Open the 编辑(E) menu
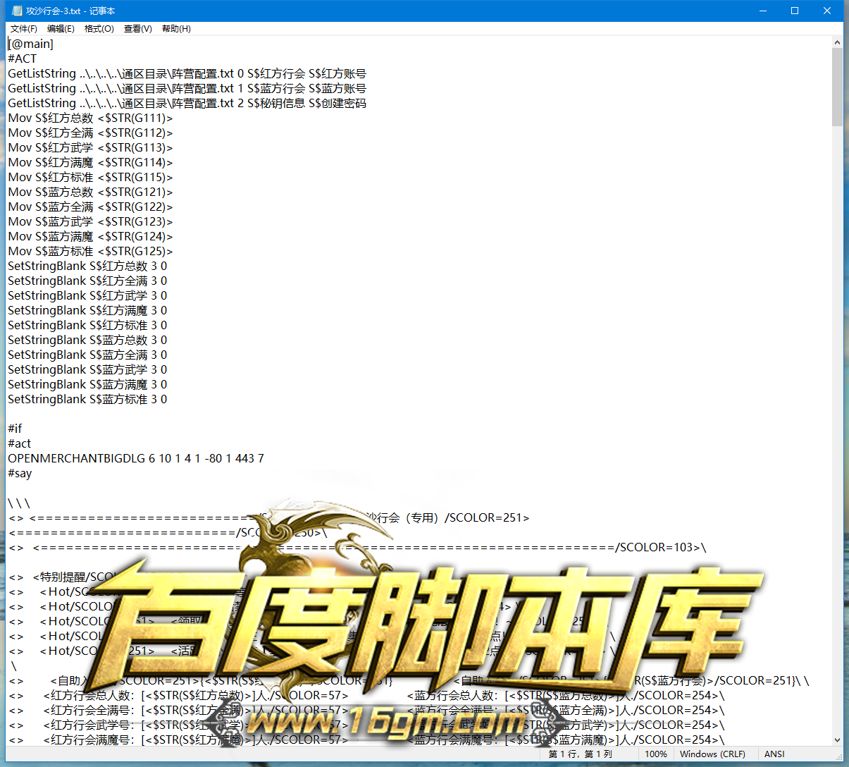Image resolution: width=849 pixels, height=767 pixels. [61, 29]
